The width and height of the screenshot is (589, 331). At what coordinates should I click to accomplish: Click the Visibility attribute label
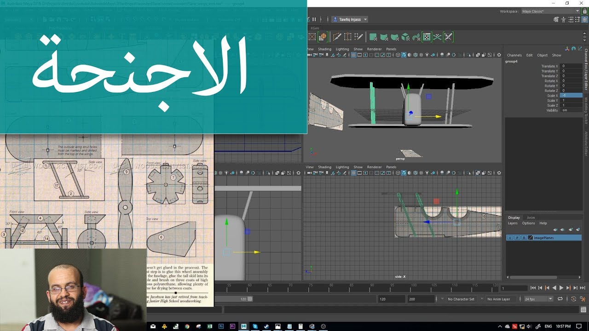pos(552,110)
